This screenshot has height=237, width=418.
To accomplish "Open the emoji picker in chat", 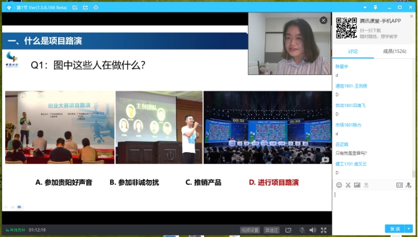I will [x=339, y=185].
